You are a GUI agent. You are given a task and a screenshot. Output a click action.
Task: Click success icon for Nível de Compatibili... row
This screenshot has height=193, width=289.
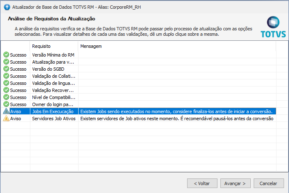[x=6, y=97]
